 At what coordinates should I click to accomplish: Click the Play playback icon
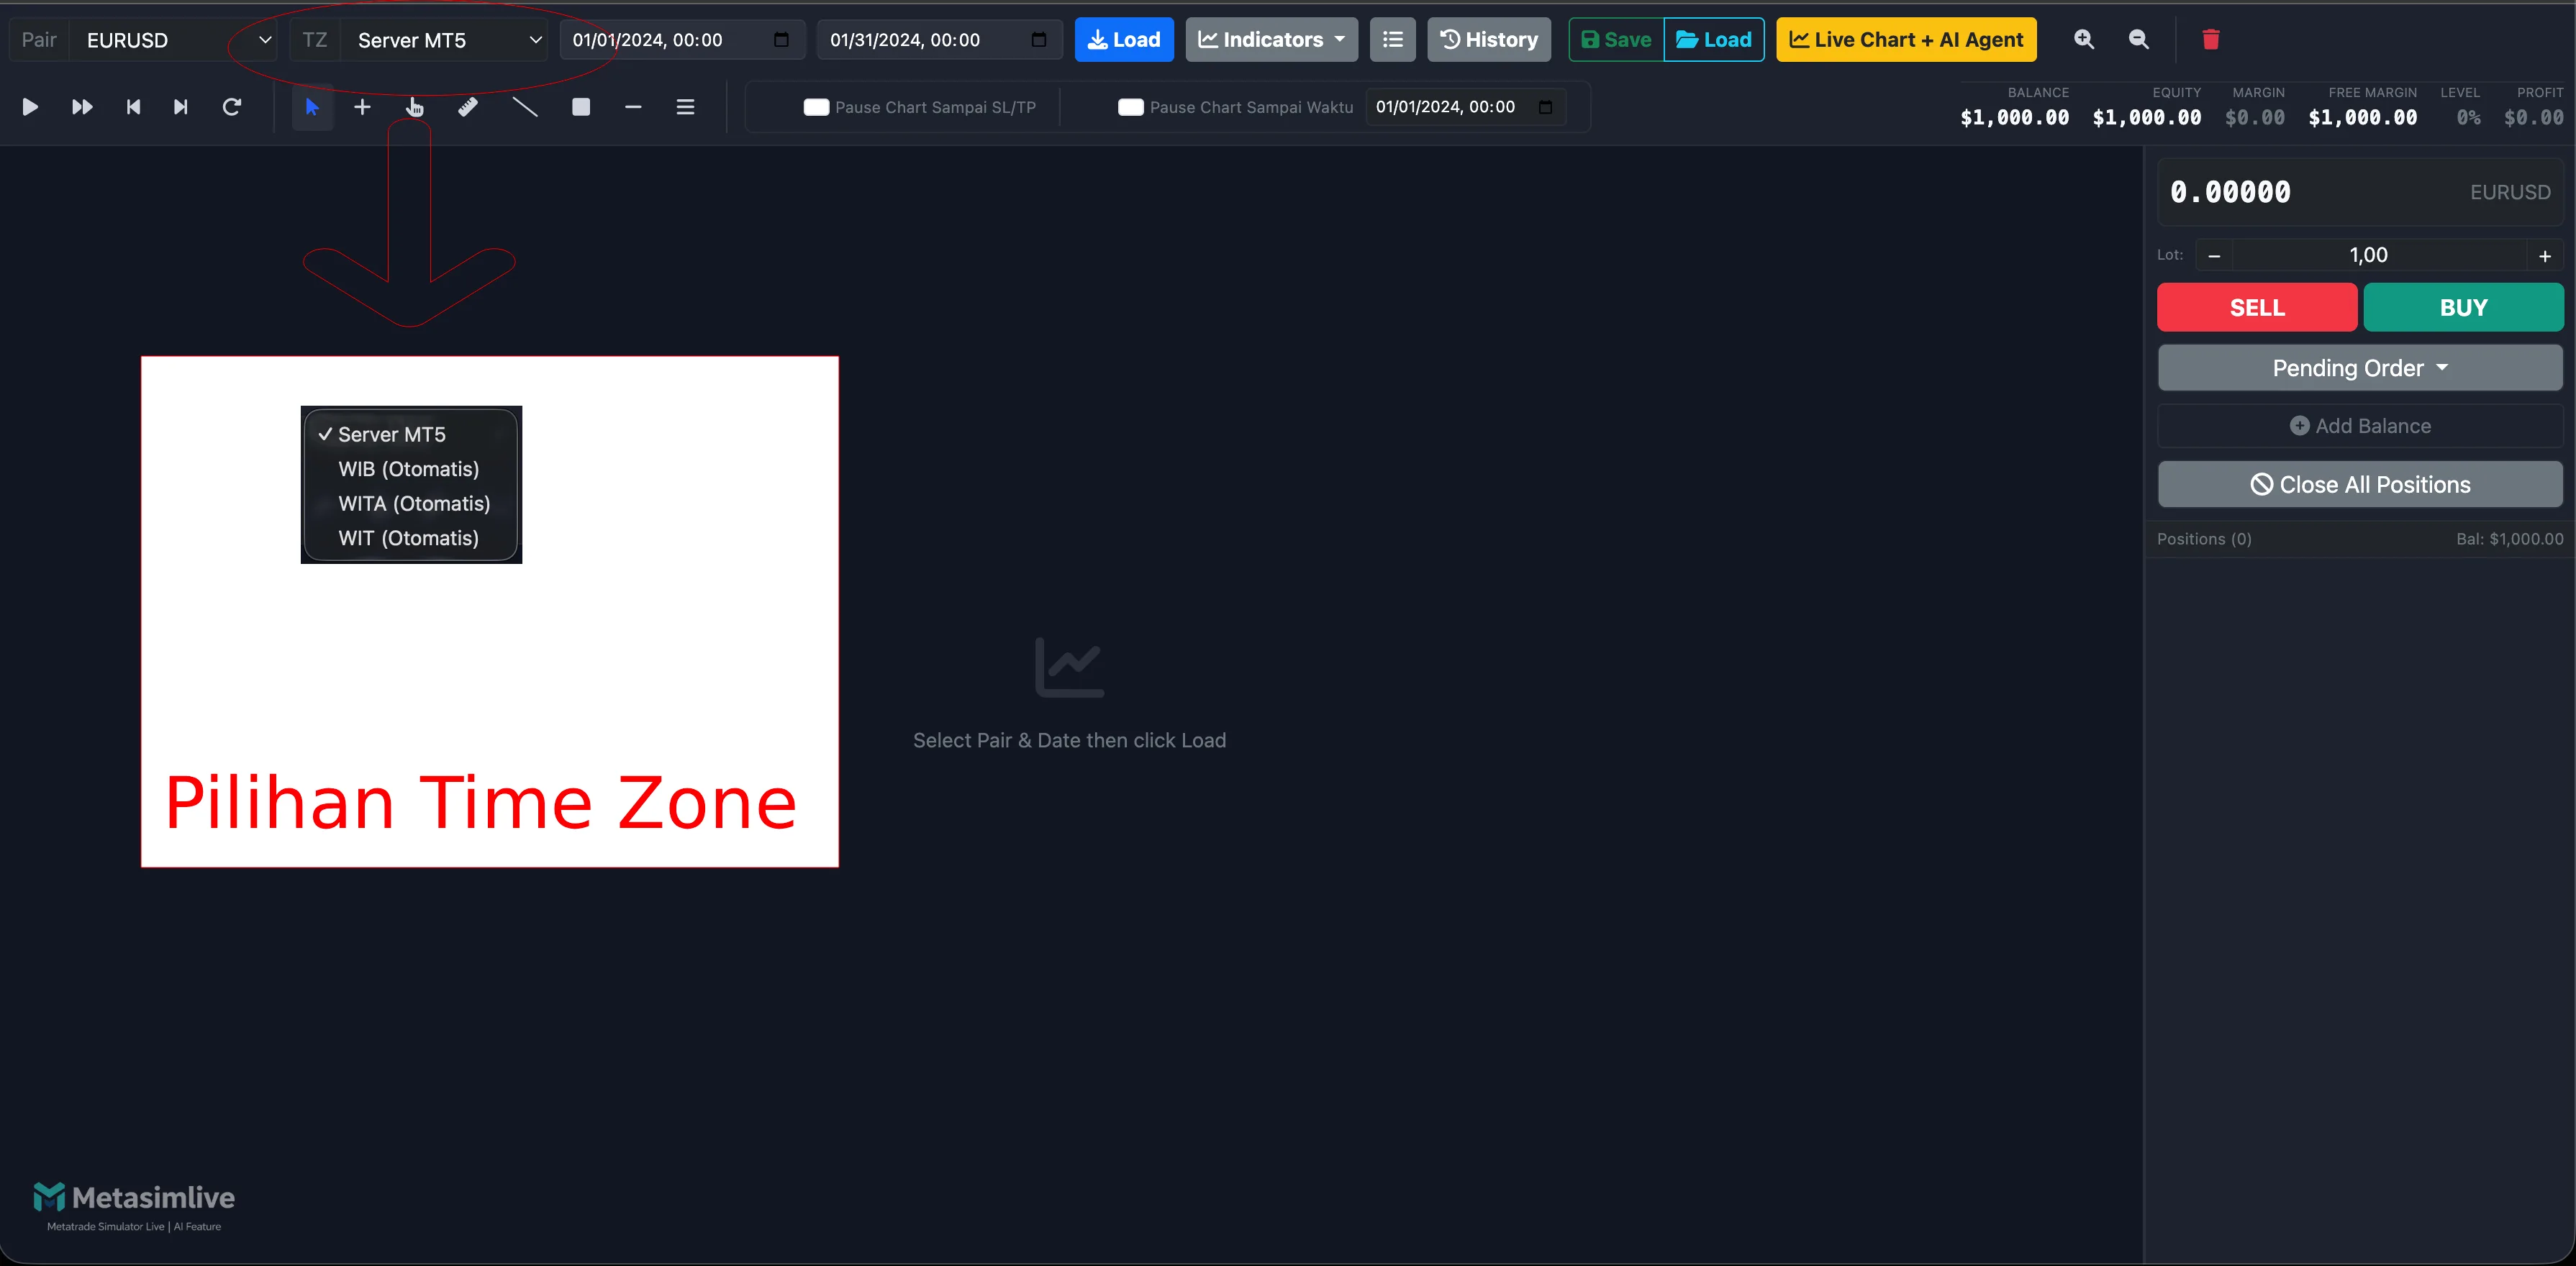click(x=30, y=107)
